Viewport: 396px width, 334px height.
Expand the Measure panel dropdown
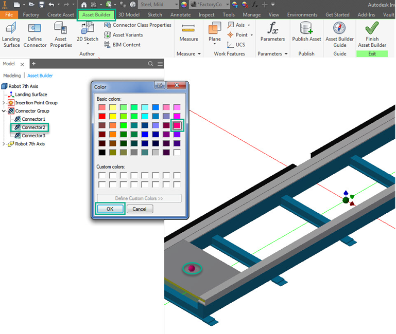(x=199, y=53)
